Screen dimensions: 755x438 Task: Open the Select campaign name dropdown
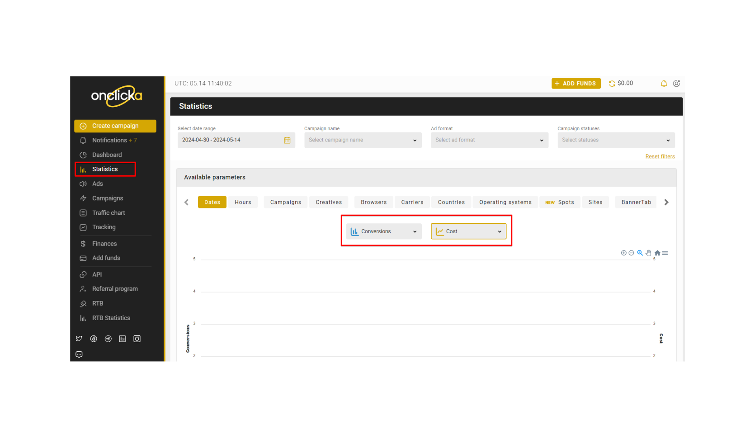coord(363,140)
